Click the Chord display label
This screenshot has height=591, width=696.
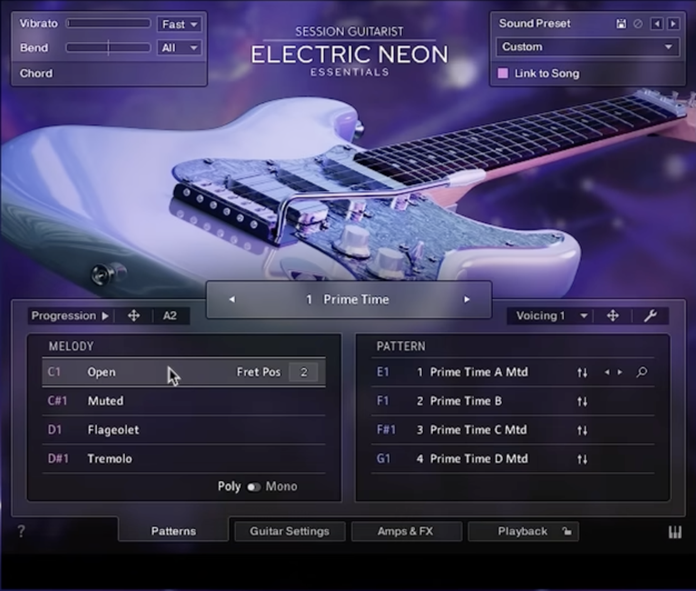click(x=36, y=73)
